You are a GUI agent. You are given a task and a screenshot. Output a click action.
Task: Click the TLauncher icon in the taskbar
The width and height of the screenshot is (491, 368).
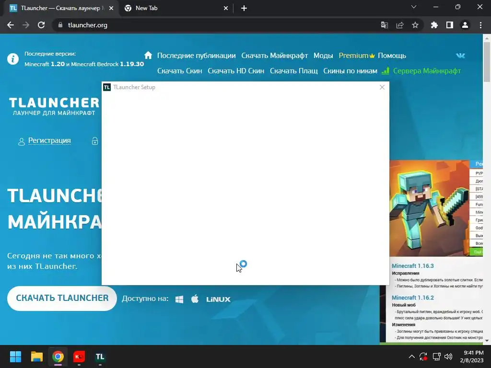point(100,356)
